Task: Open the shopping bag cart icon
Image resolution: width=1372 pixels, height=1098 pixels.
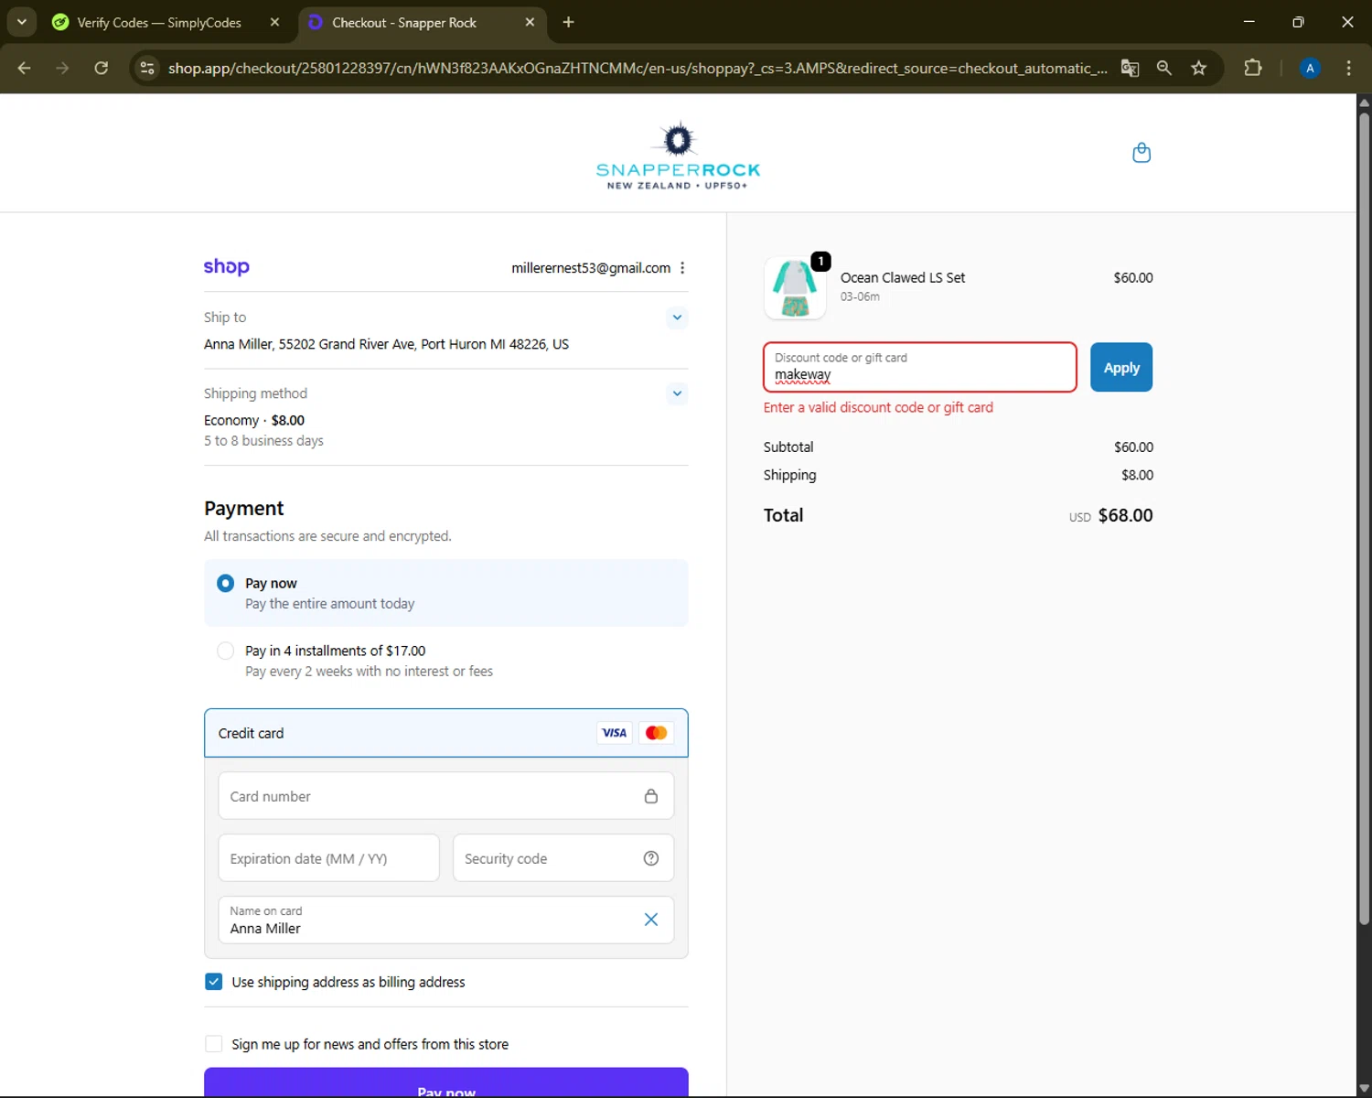Action: (1141, 153)
